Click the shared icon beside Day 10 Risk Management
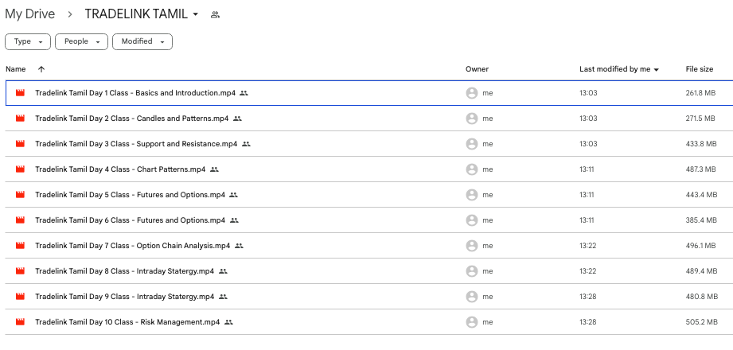 [228, 322]
